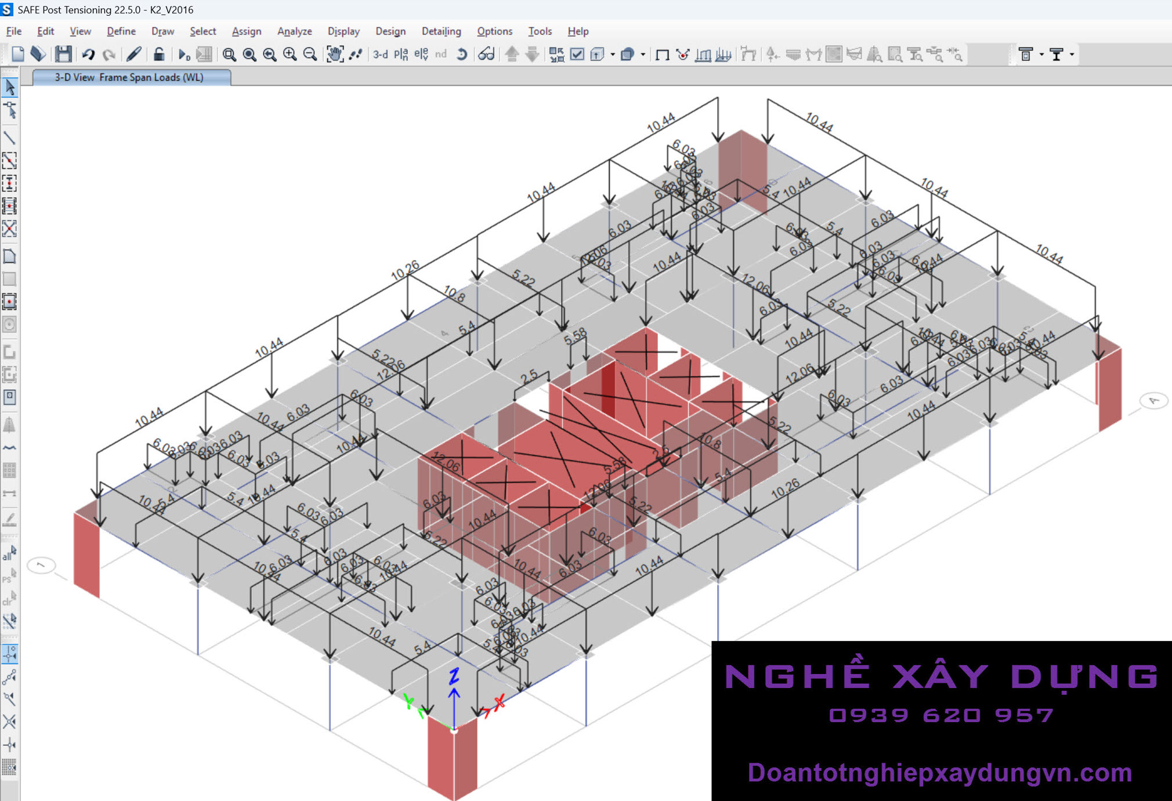
Task: Click the Undo arrow icon
Action: tap(88, 55)
